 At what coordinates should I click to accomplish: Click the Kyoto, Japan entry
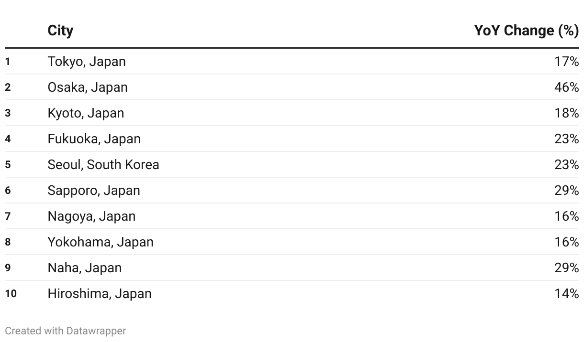[x=86, y=113]
